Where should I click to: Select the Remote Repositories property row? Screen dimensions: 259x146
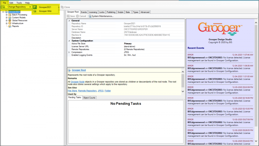tap(126, 49)
